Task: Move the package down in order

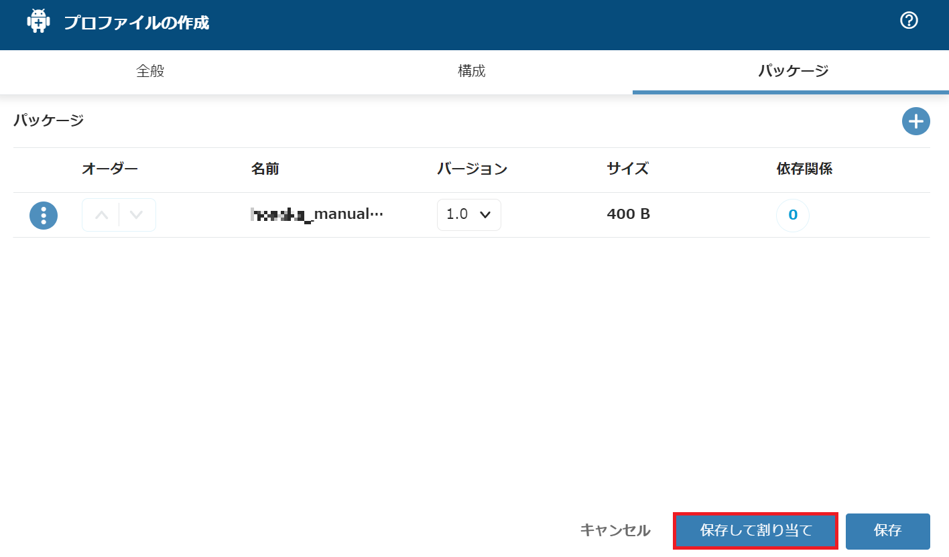Action: [137, 215]
